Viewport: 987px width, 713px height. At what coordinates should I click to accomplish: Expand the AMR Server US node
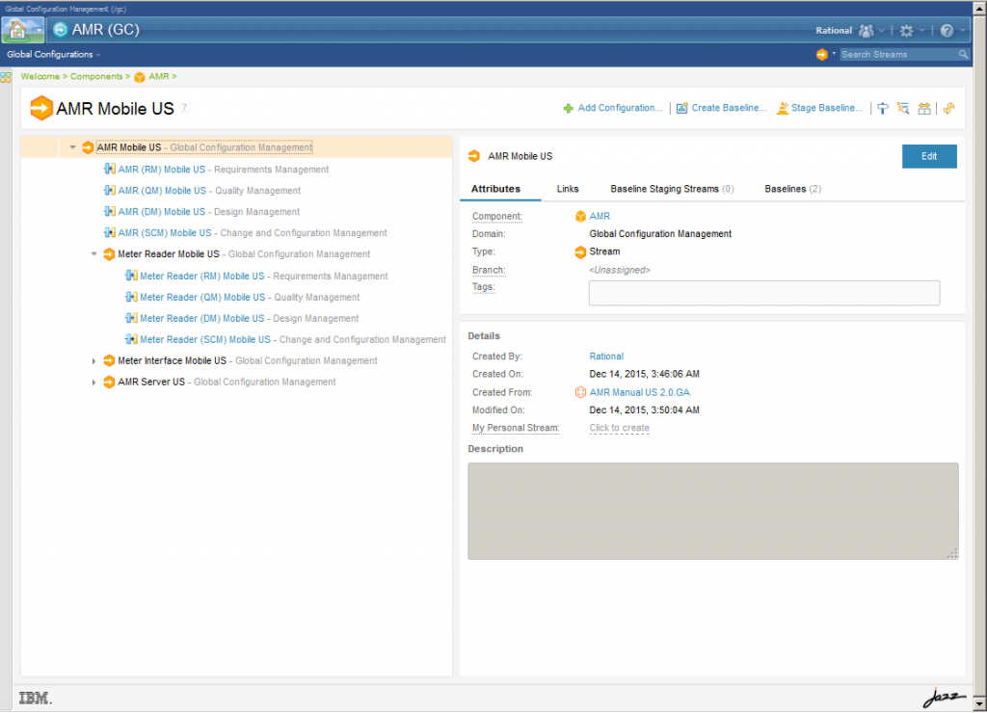93,383
